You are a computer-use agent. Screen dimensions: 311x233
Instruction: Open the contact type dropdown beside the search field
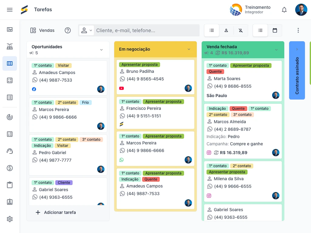[x=86, y=30]
